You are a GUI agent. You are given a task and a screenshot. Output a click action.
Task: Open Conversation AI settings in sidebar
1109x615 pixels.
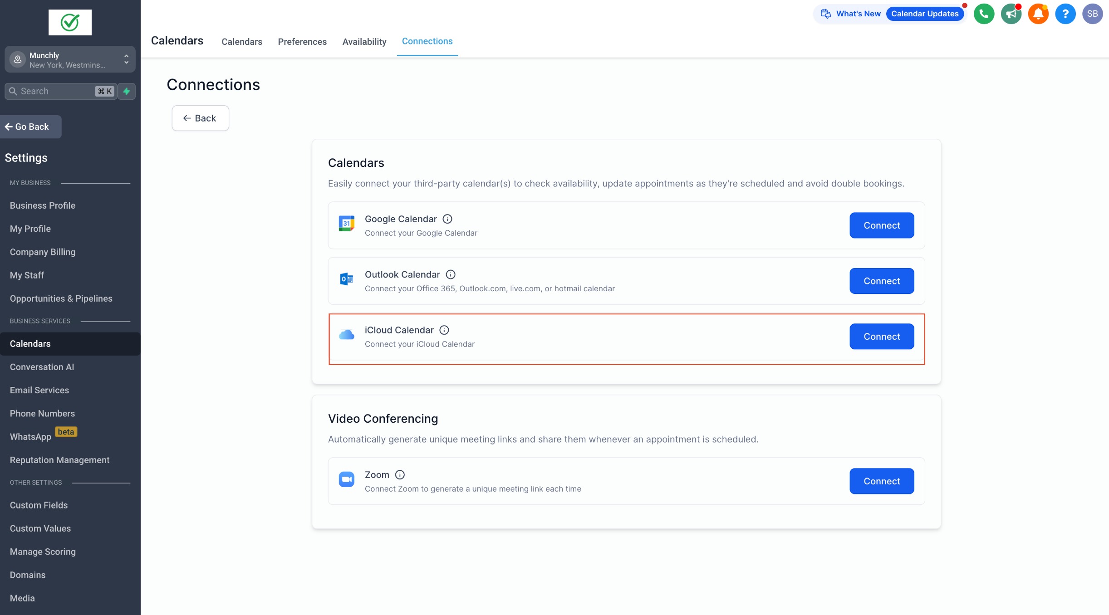pos(42,367)
